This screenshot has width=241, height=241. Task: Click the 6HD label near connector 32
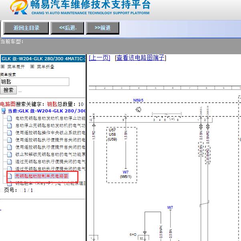point(133,235)
